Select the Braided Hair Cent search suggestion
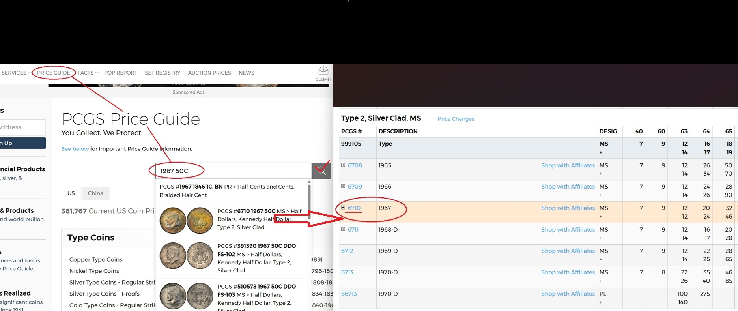The image size is (738, 311). point(231,191)
